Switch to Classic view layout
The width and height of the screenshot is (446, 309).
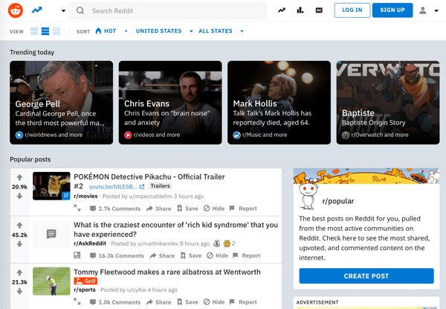[x=45, y=31]
